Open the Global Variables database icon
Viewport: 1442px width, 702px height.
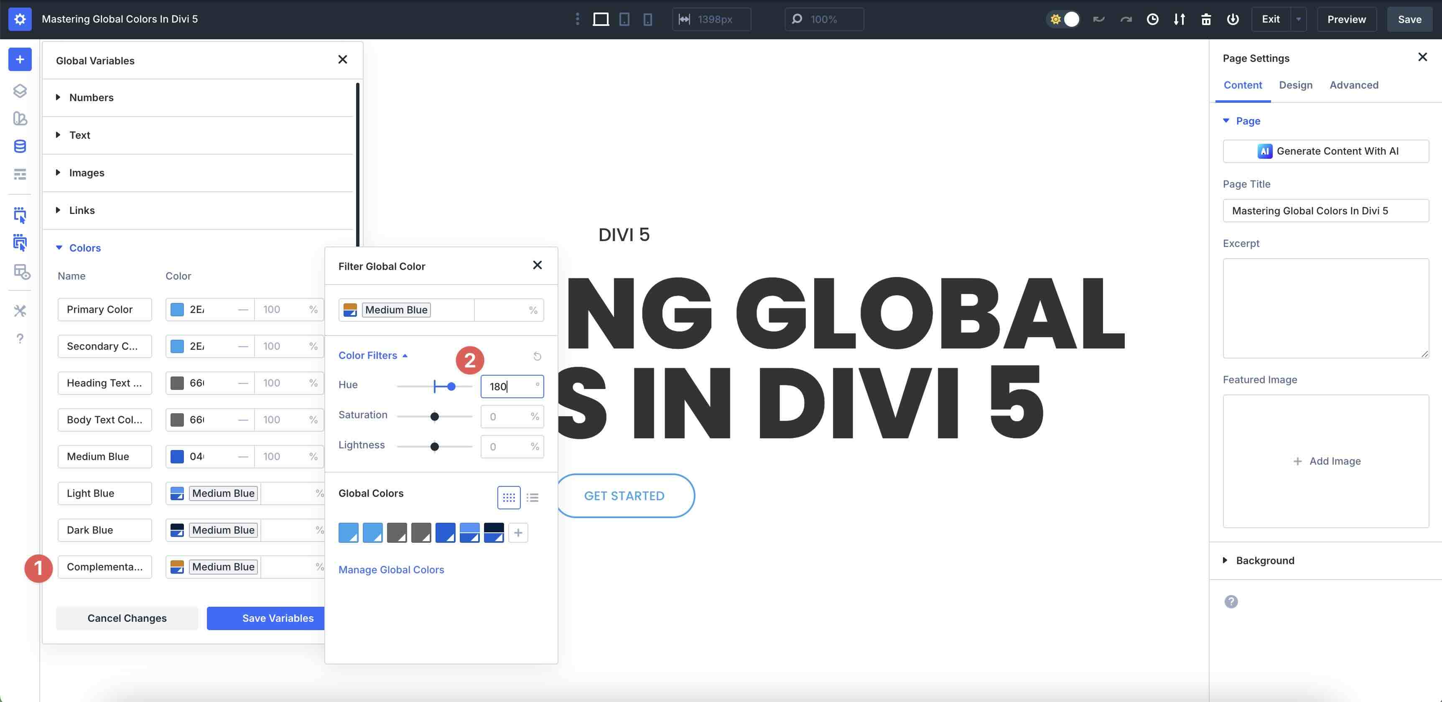pyautogui.click(x=20, y=146)
